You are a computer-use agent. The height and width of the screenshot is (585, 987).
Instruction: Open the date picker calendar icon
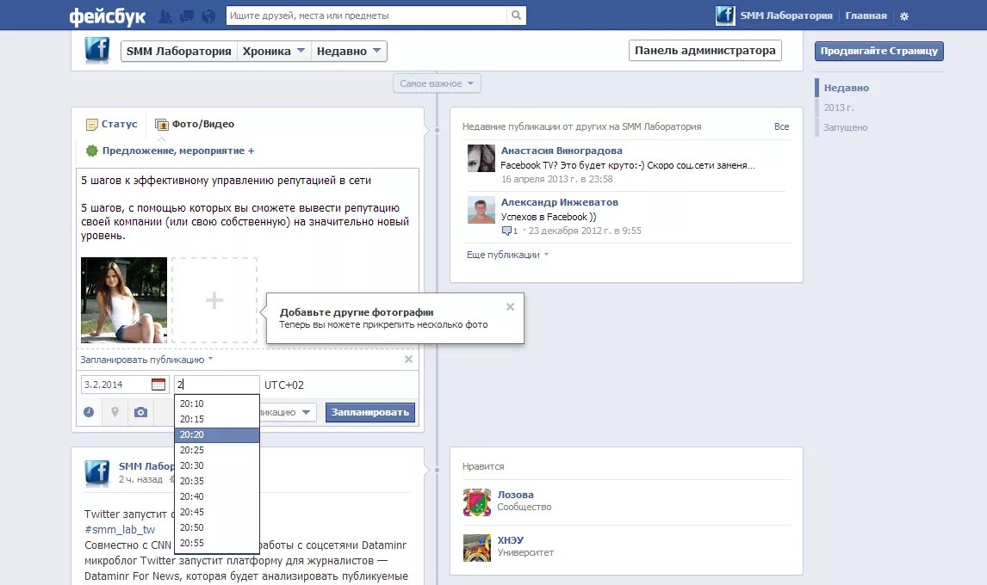pos(158,385)
